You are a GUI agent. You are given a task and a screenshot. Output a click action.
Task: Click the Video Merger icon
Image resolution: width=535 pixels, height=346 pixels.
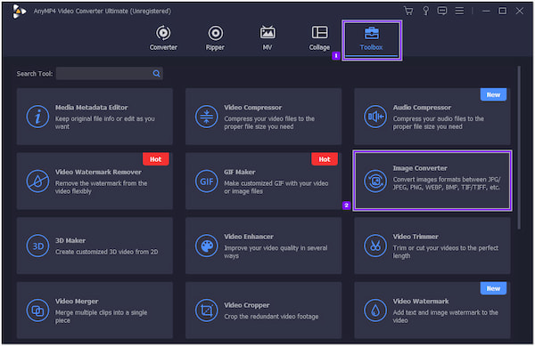point(37,310)
